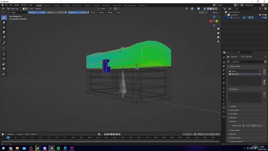This screenshot has height=151, width=268.
Task: Select the Average weight paint tool
Action: 4,27
